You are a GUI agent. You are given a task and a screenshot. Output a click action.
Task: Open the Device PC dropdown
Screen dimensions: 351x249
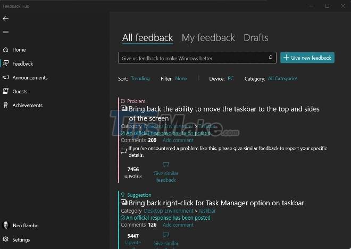(x=230, y=78)
